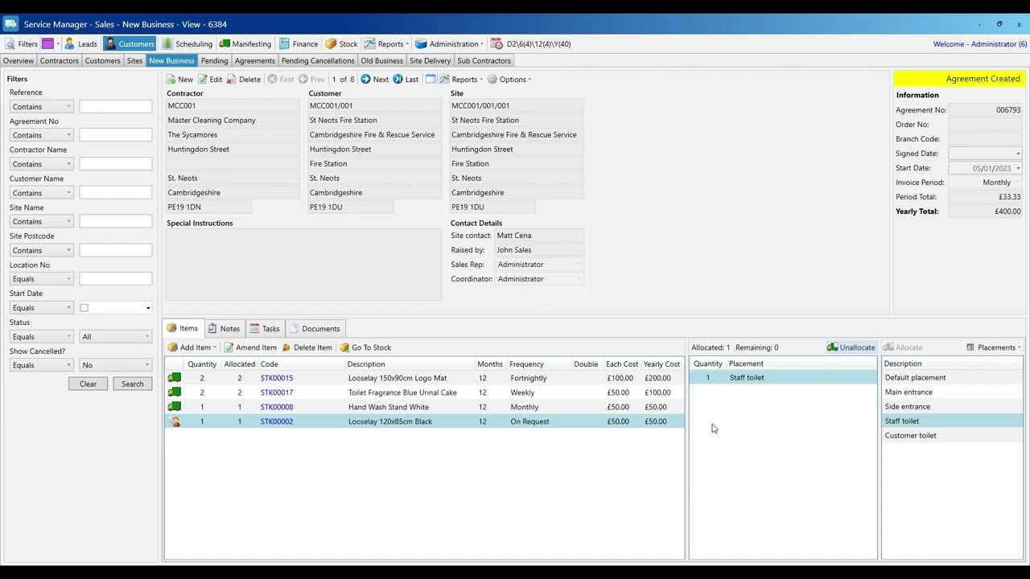Open the STK00008 stock code link

coord(277,407)
